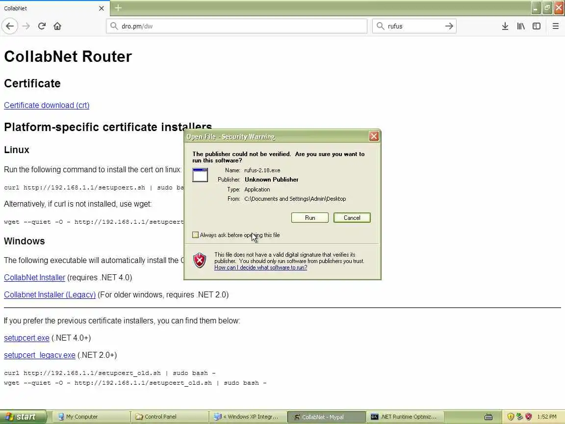This screenshot has width=565, height=424.
Task: Open the Collabnet Installer (Legacy) link
Action: click(50, 294)
